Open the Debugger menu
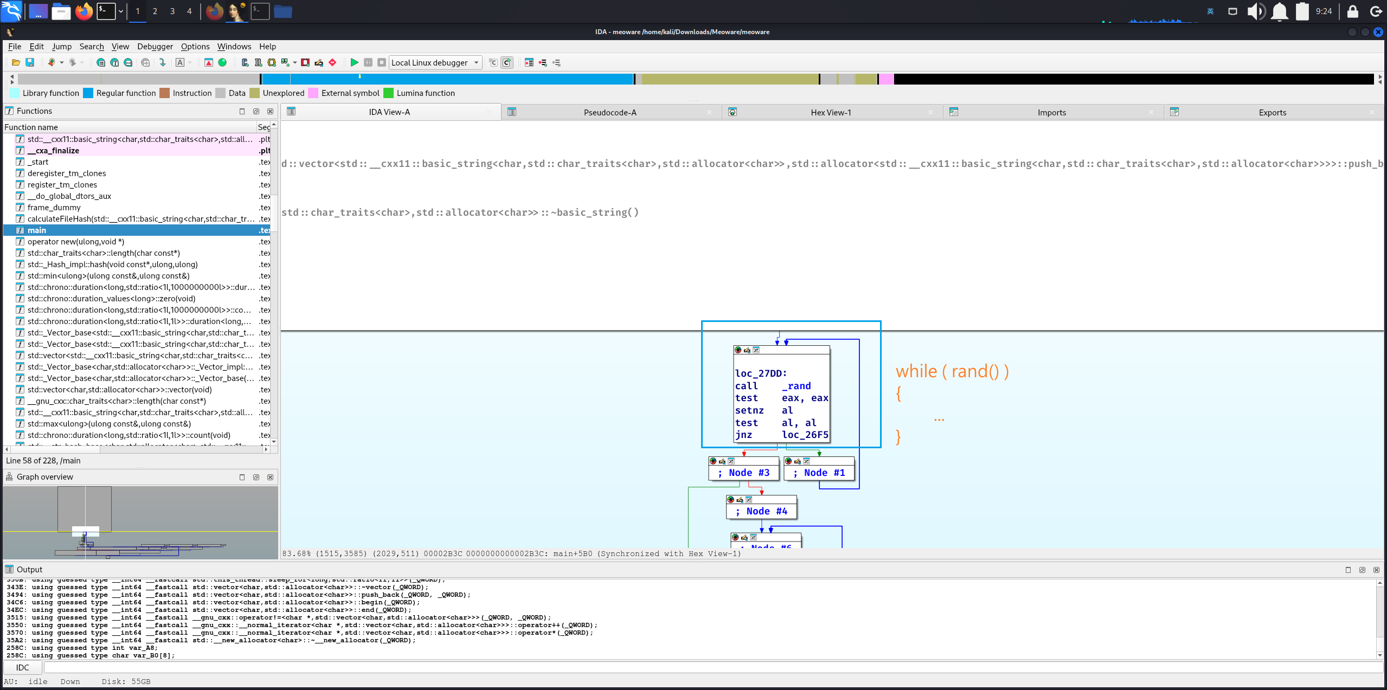The width and height of the screenshot is (1387, 690). click(x=155, y=47)
